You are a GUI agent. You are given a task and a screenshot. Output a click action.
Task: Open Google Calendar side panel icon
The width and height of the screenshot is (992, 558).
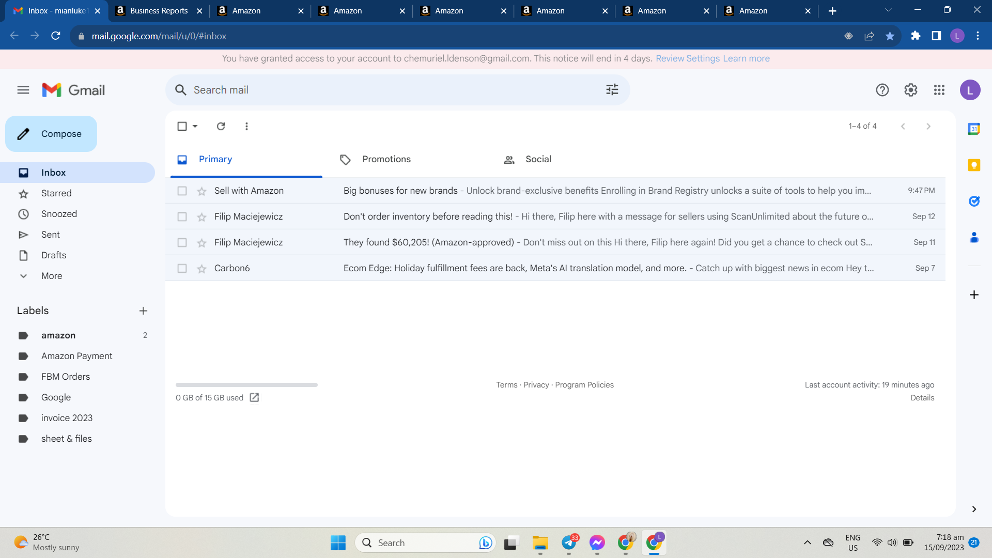coord(974,129)
